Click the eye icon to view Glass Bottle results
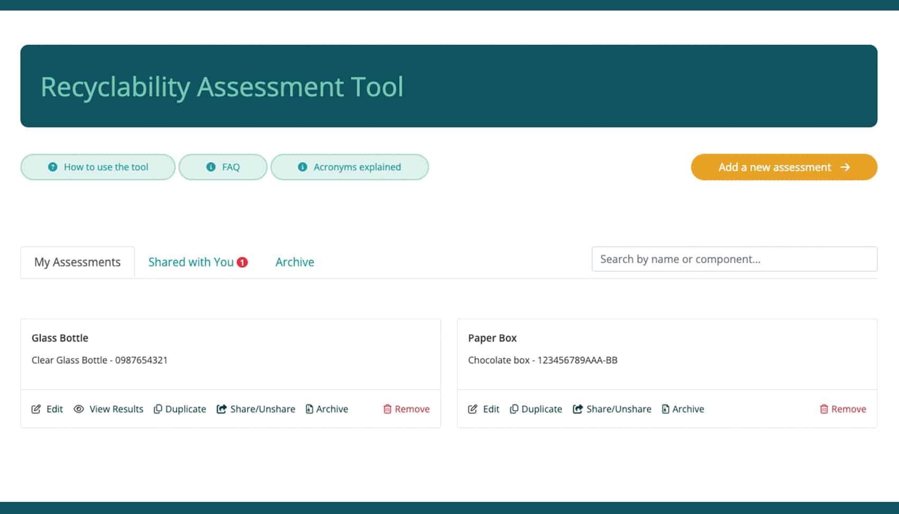Viewport: 899px width, 514px height. 79,409
